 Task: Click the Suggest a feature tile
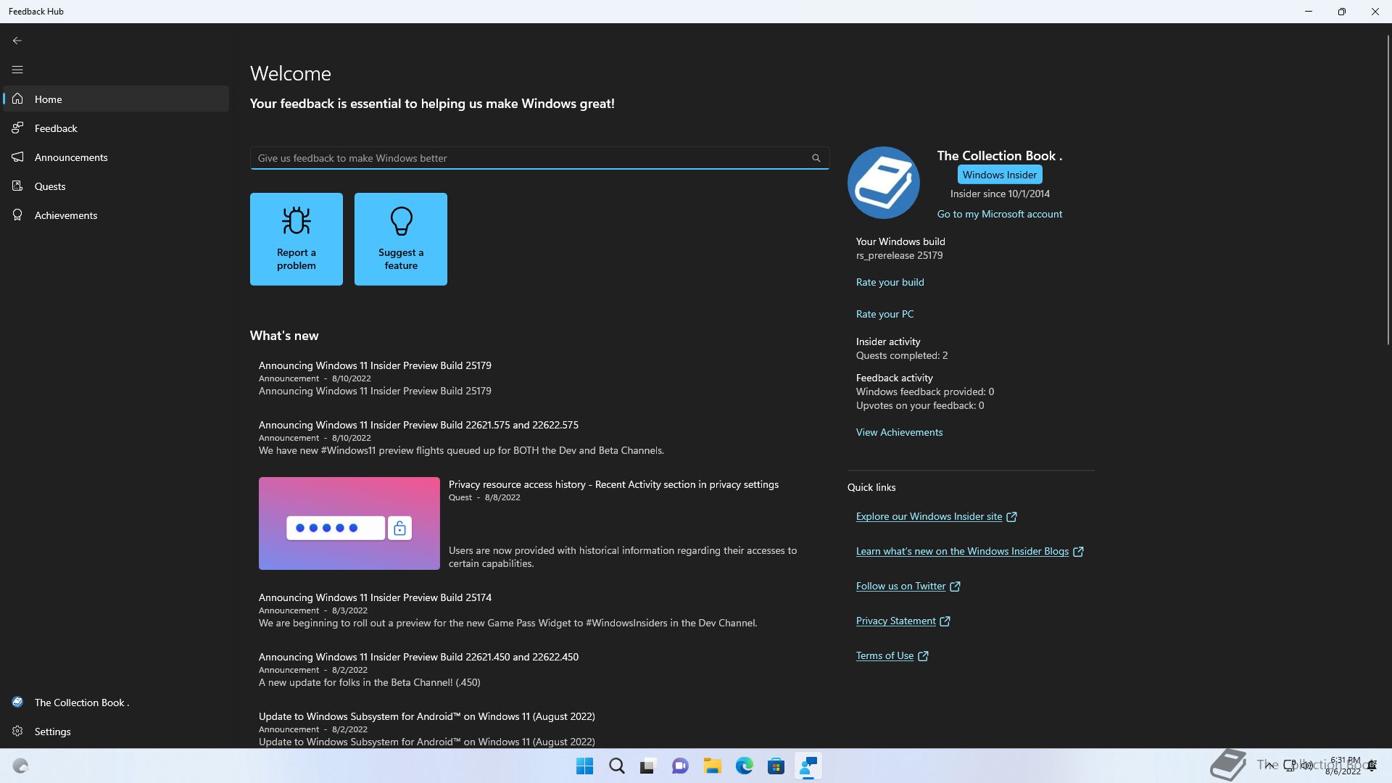[x=401, y=239]
